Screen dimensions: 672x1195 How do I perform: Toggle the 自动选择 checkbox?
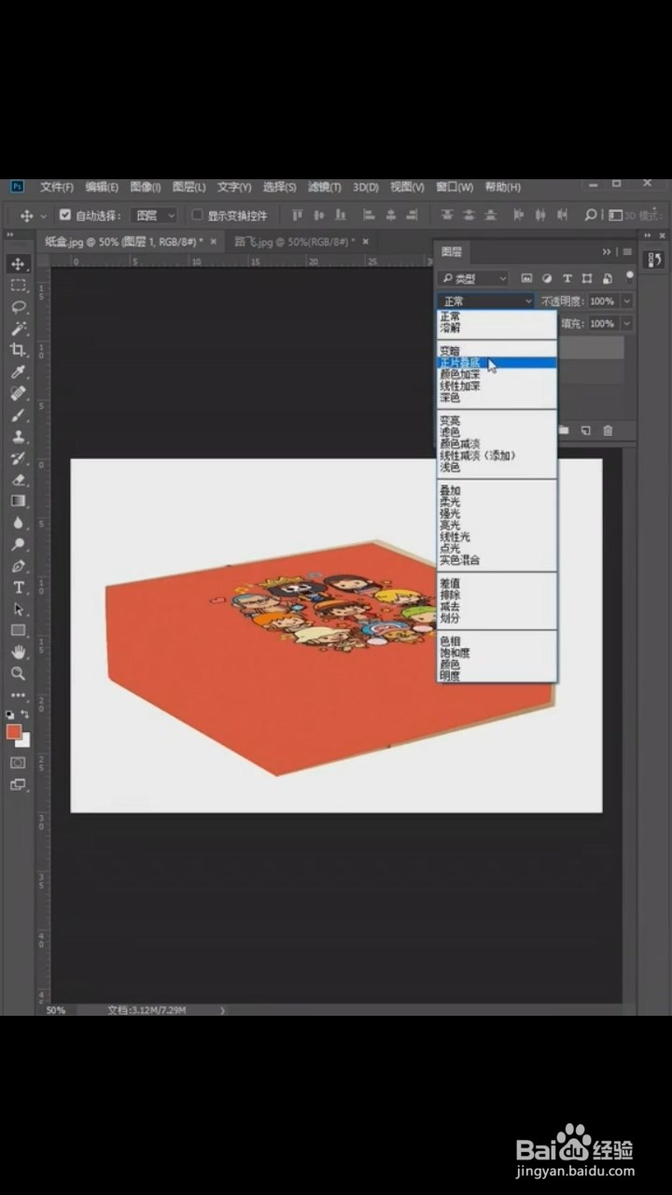point(64,215)
